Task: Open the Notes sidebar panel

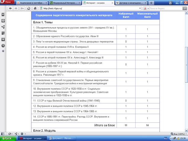Action: [x=3, y=33]
